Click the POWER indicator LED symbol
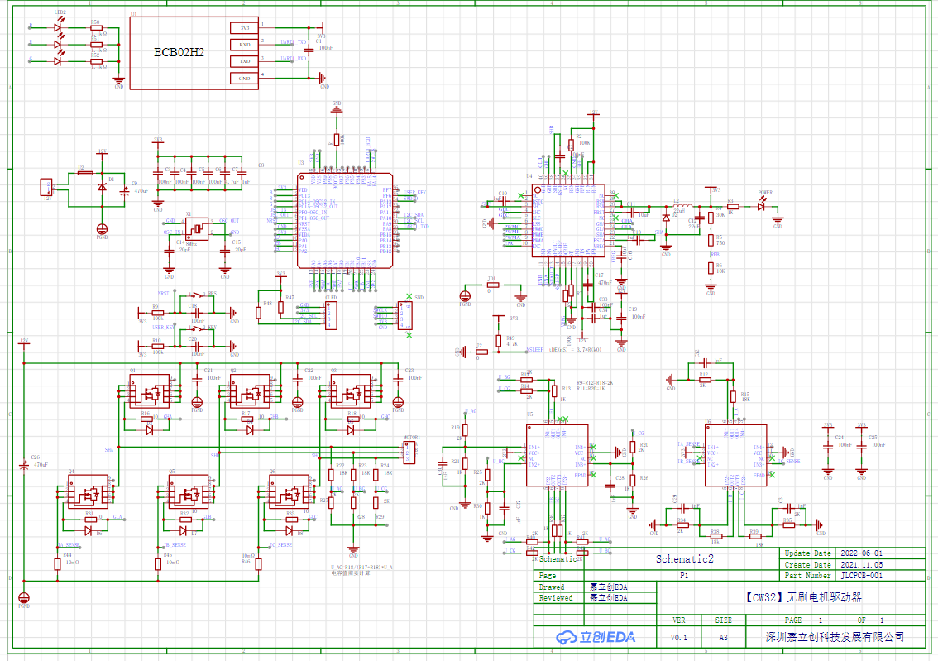Screen dimensions: 938x661 [x=761, y=207]
